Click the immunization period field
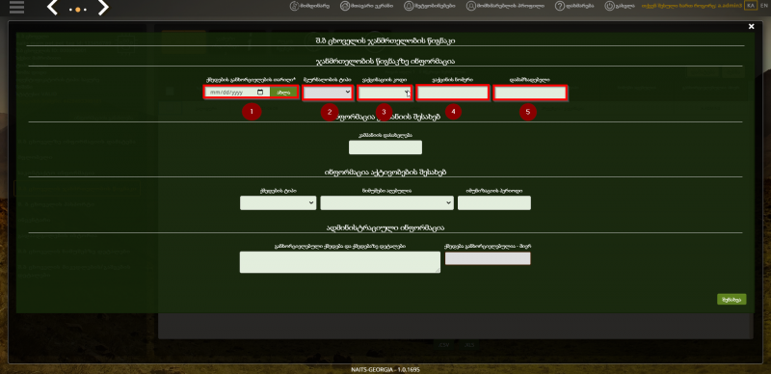 coord(494,202)
